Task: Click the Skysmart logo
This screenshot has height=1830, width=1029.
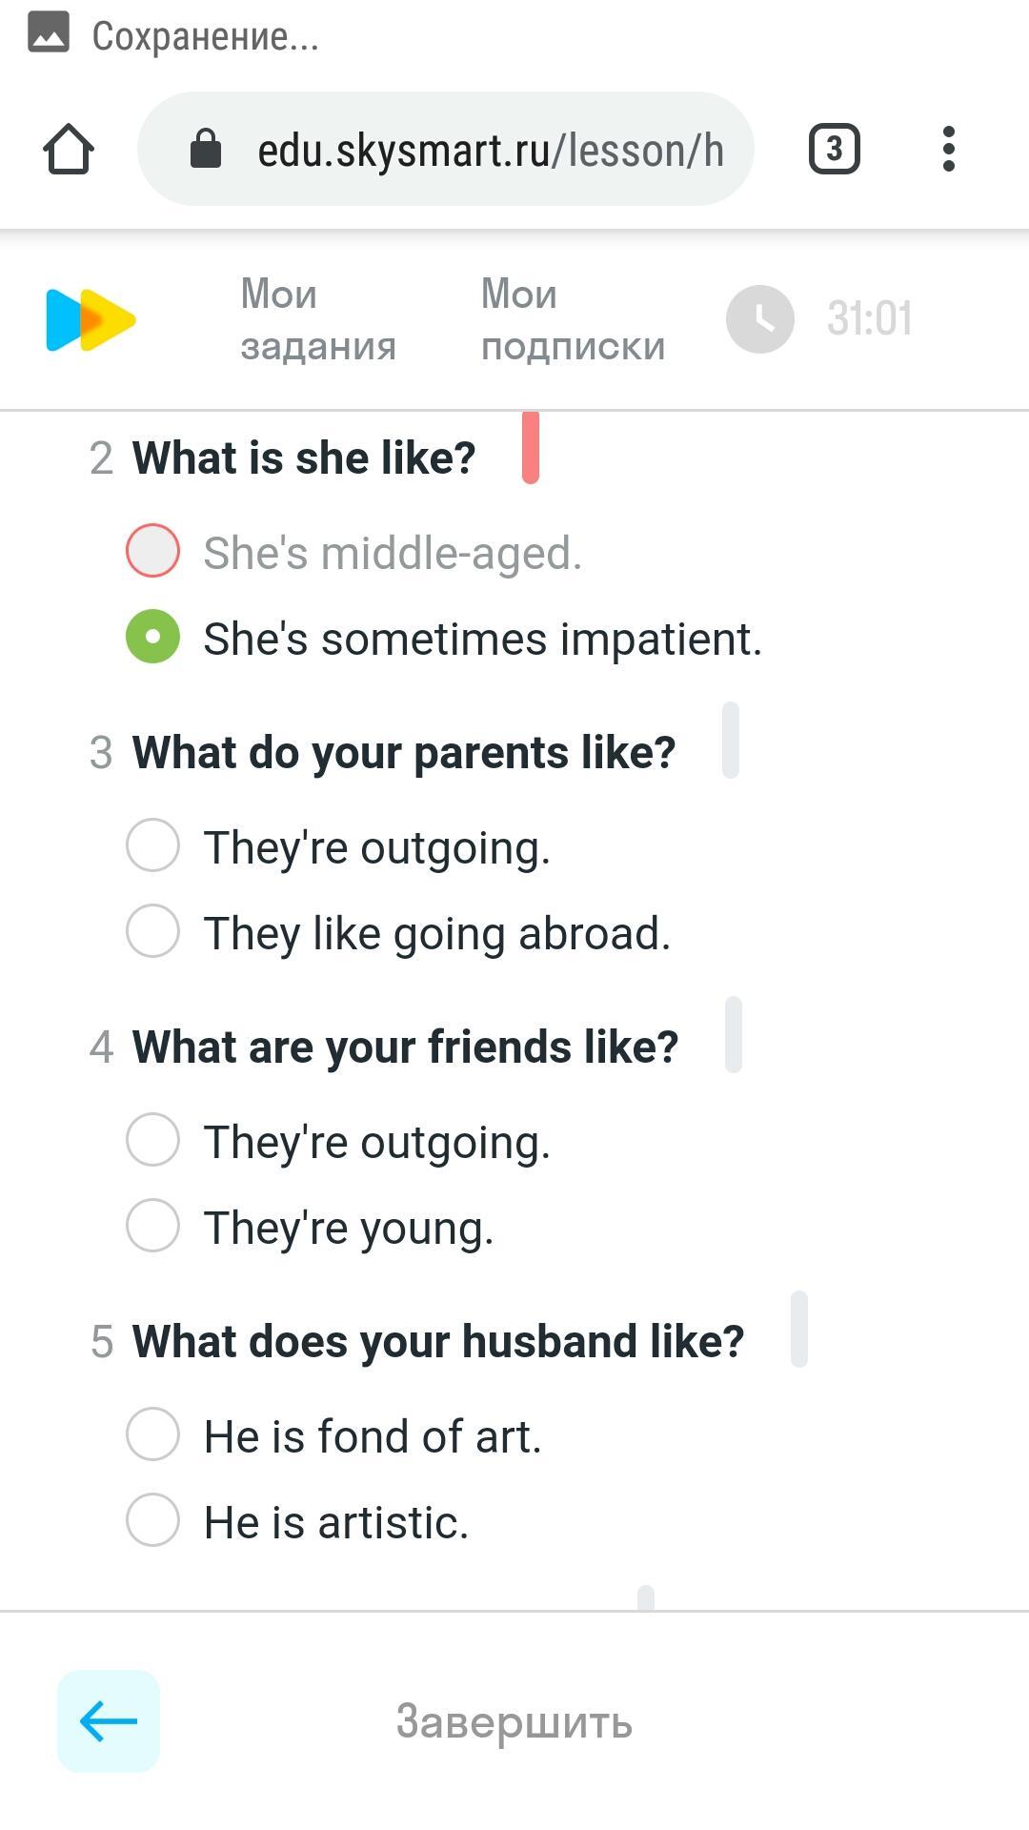Action: (91, 319)
